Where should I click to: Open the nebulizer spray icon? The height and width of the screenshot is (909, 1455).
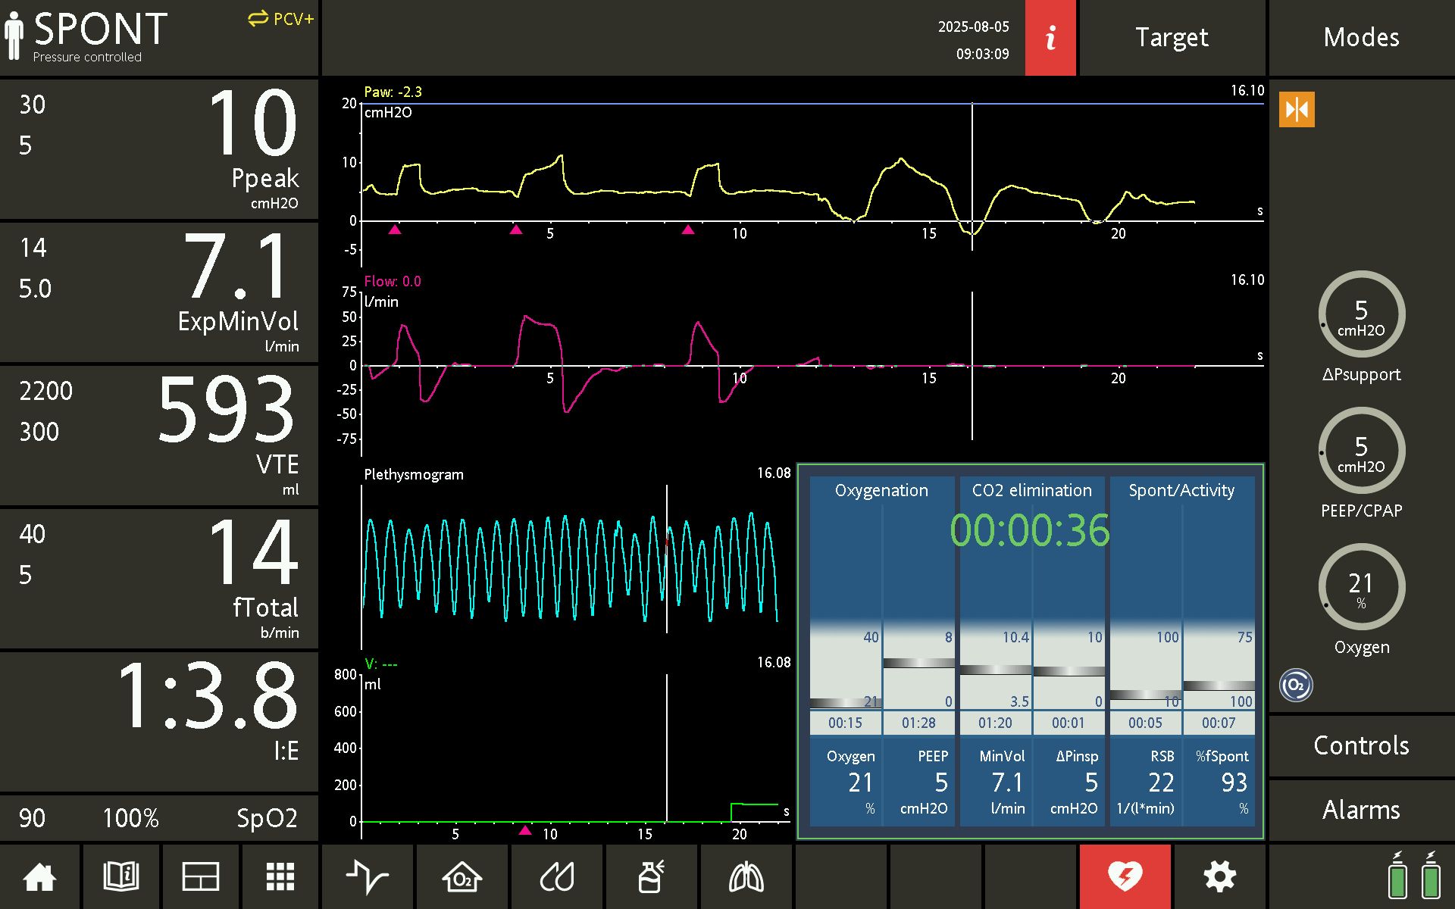[651, 877]
